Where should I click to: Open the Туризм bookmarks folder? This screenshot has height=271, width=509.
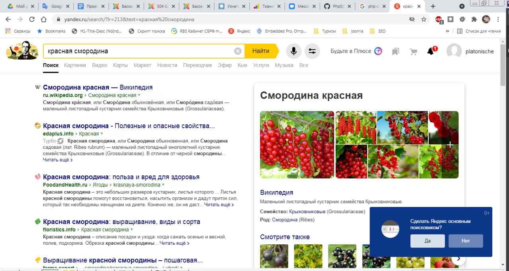[325, 31]
